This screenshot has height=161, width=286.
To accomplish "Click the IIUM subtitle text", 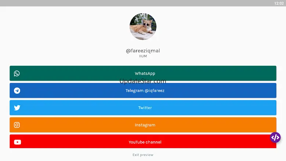I will [143, 56].
